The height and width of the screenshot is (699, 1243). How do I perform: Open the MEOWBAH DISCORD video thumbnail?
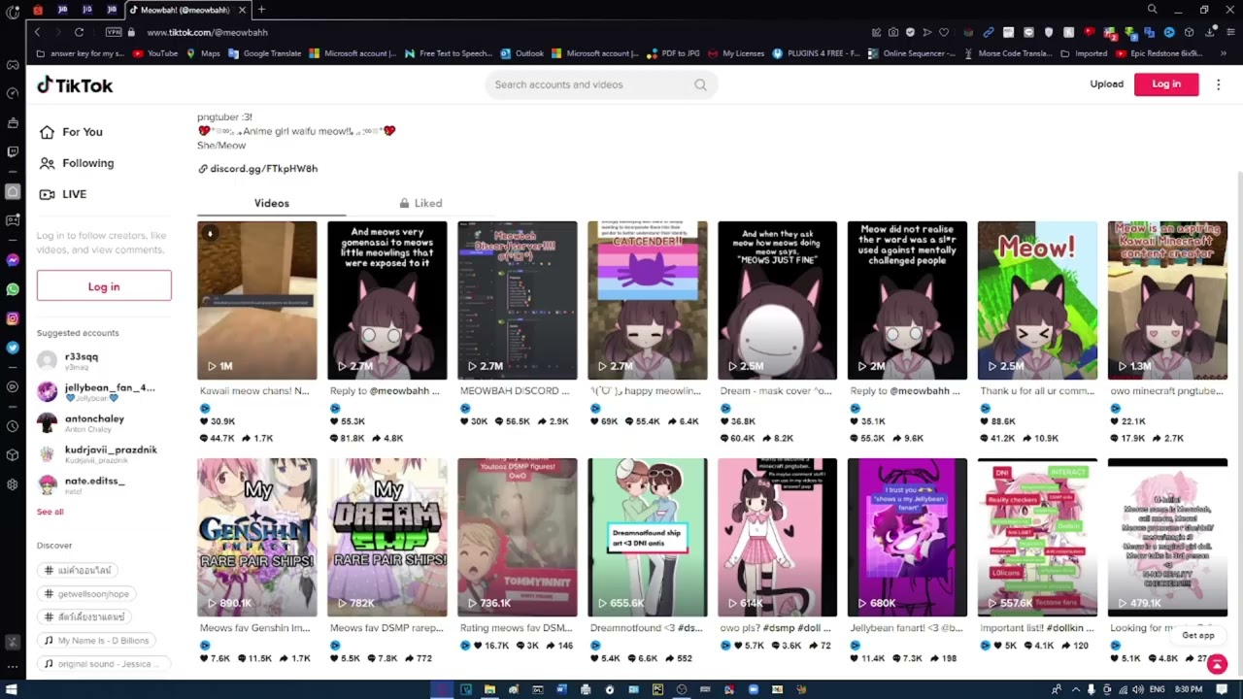point(518,300)
